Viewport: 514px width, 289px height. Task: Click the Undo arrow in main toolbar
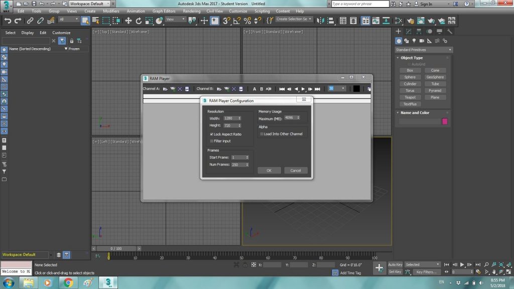click(8, 21)
